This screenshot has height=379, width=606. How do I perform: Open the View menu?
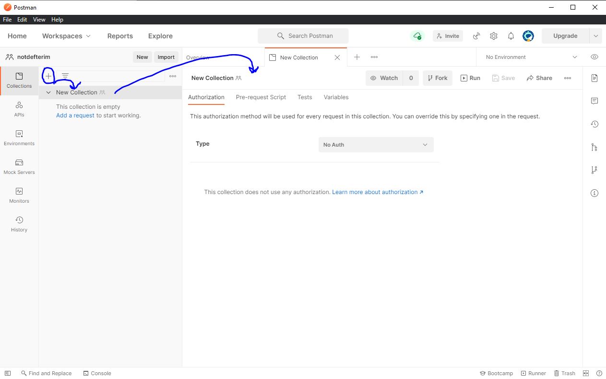[x=39, y=20]
